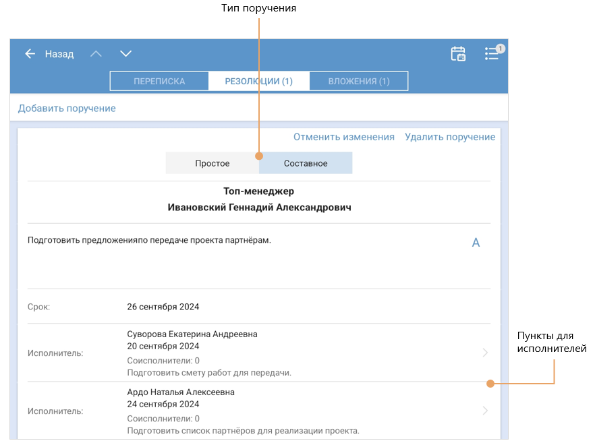
Task: Click Удалить поручение
Action: pyautogui.click(x=450, y=137)
